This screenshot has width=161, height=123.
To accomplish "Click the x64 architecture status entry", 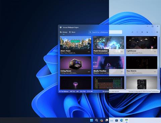I will point(77,91).
